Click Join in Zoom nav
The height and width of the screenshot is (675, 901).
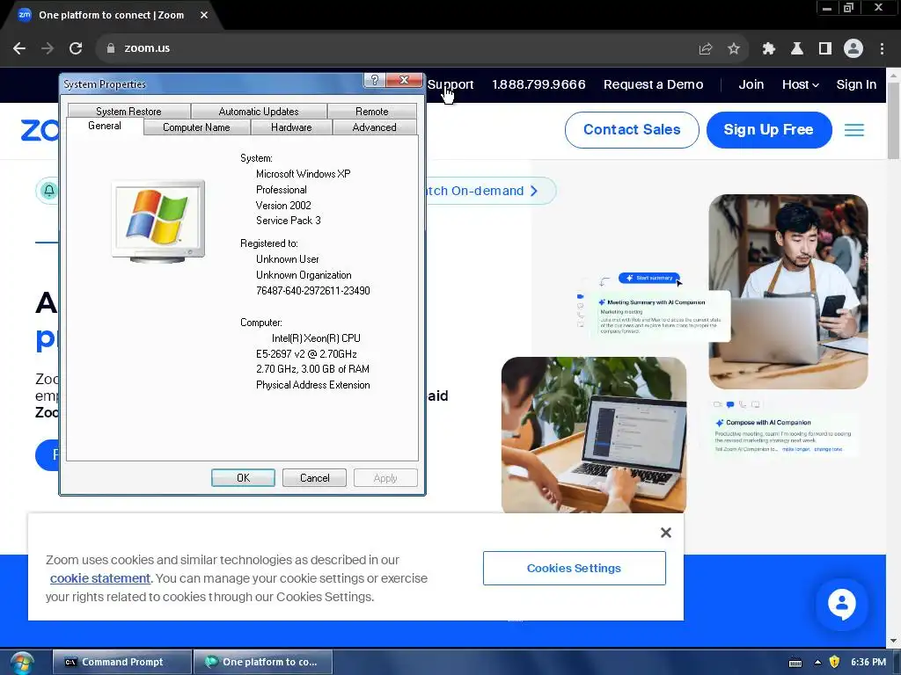[751, 84]
